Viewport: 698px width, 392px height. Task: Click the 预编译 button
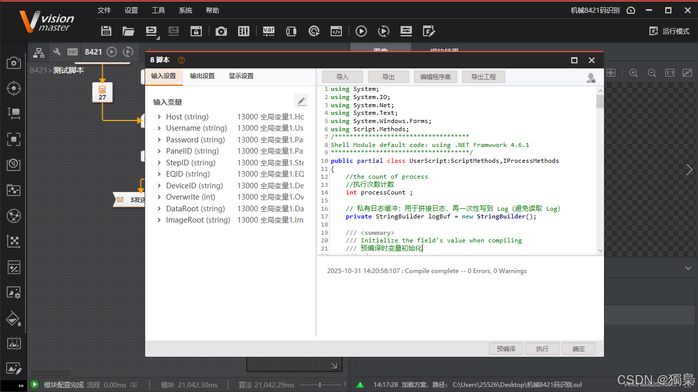(x=506, y=349)
